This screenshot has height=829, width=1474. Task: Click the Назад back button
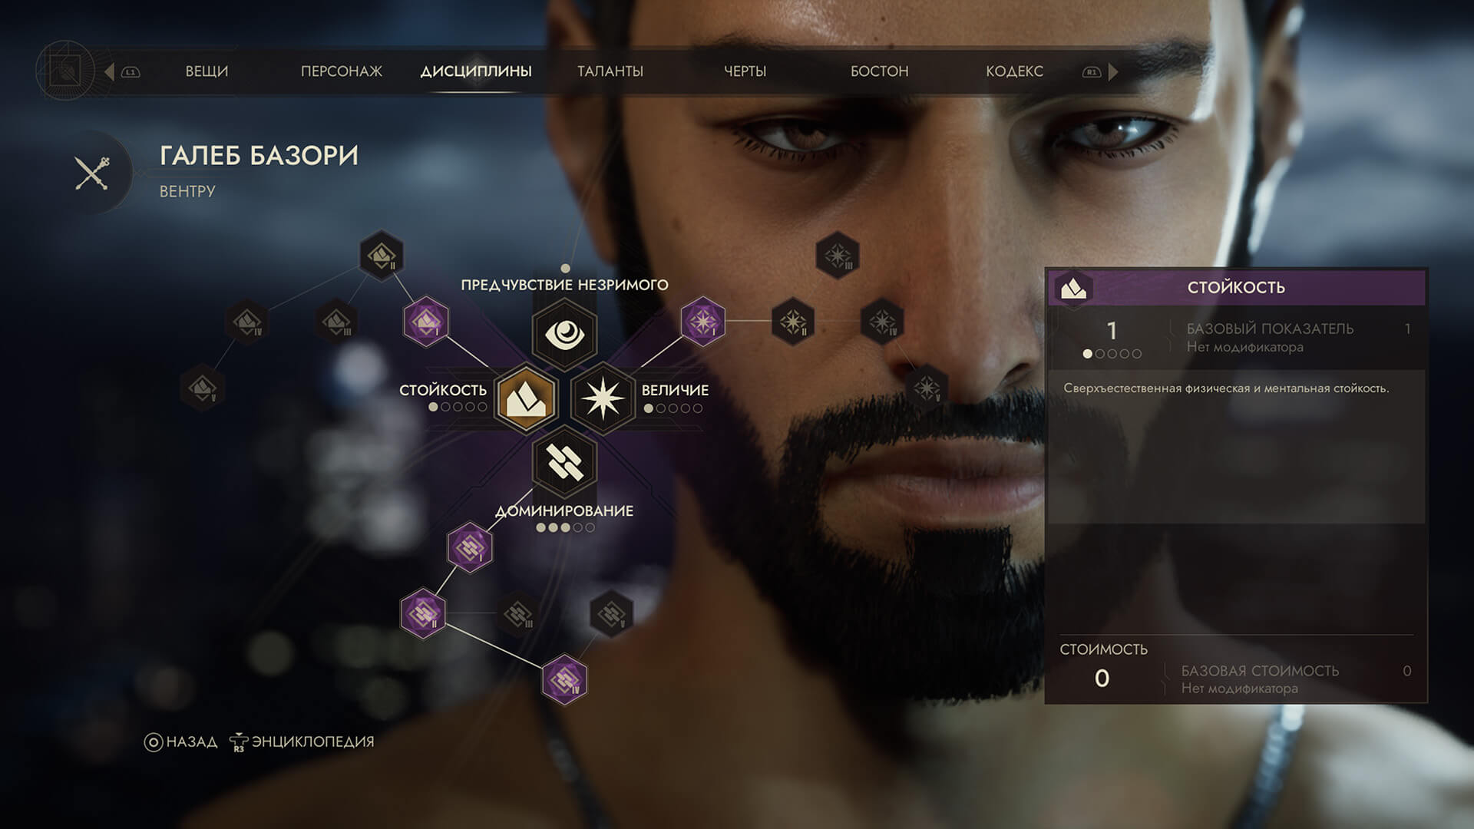(181, 741)
